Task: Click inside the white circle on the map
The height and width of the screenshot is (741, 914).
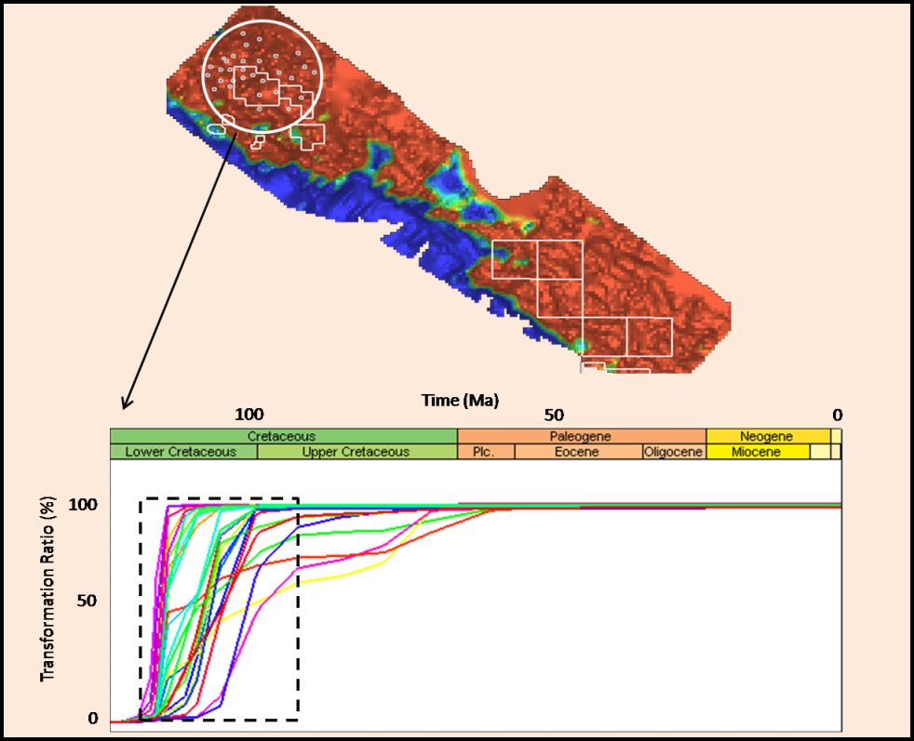Action: point(262,74)
